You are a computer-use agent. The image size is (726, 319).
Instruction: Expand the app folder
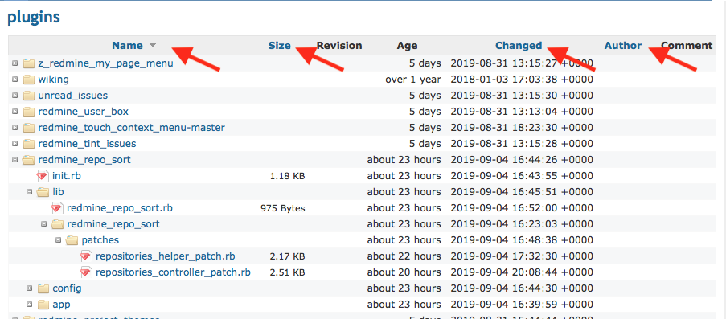tap(30, 305)
